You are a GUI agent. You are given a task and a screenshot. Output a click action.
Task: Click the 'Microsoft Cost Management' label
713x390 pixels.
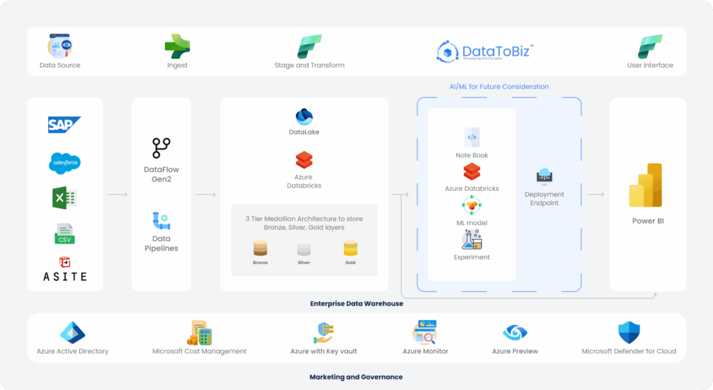click(x=199, y=352)
